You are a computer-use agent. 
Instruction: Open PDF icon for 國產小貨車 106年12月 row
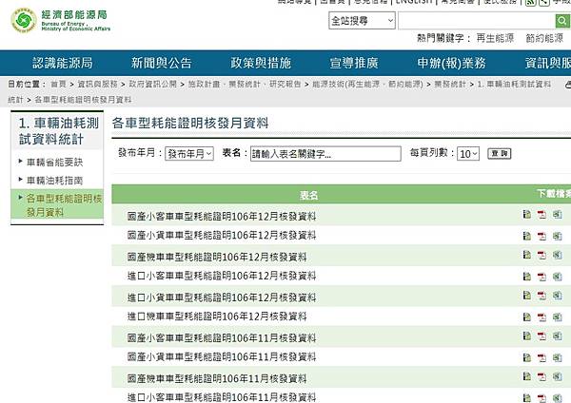[x=541, y=236]
